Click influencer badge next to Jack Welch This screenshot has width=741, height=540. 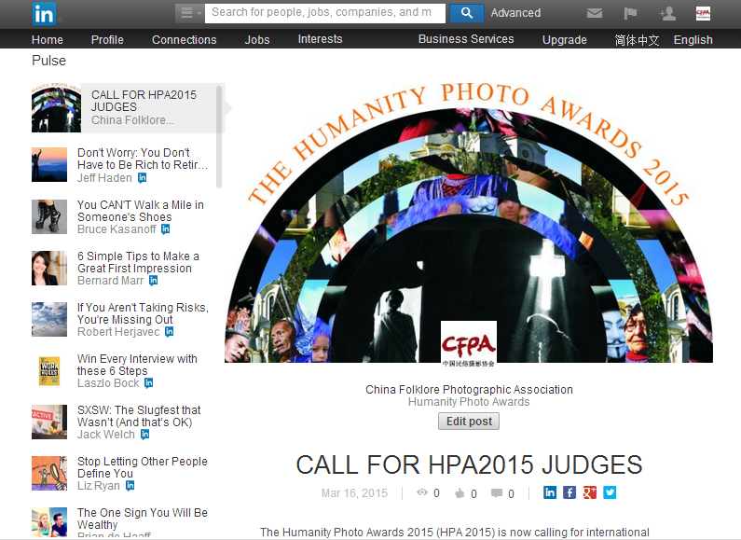pyautogui.click(x=144, y=434)
